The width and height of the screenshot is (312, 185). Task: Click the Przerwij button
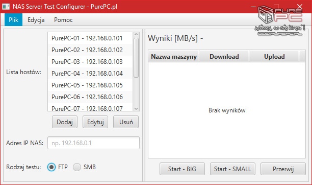pyautogui.click(x=283, y=169)
